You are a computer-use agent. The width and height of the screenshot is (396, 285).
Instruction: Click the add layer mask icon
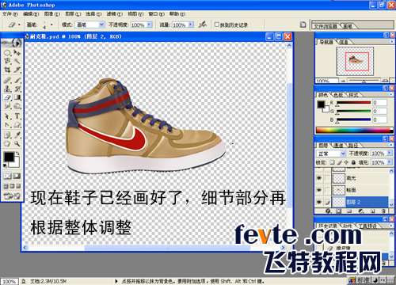(x=339, y=211)
